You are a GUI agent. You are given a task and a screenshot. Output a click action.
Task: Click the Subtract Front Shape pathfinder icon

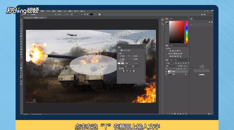coord(127,71)
